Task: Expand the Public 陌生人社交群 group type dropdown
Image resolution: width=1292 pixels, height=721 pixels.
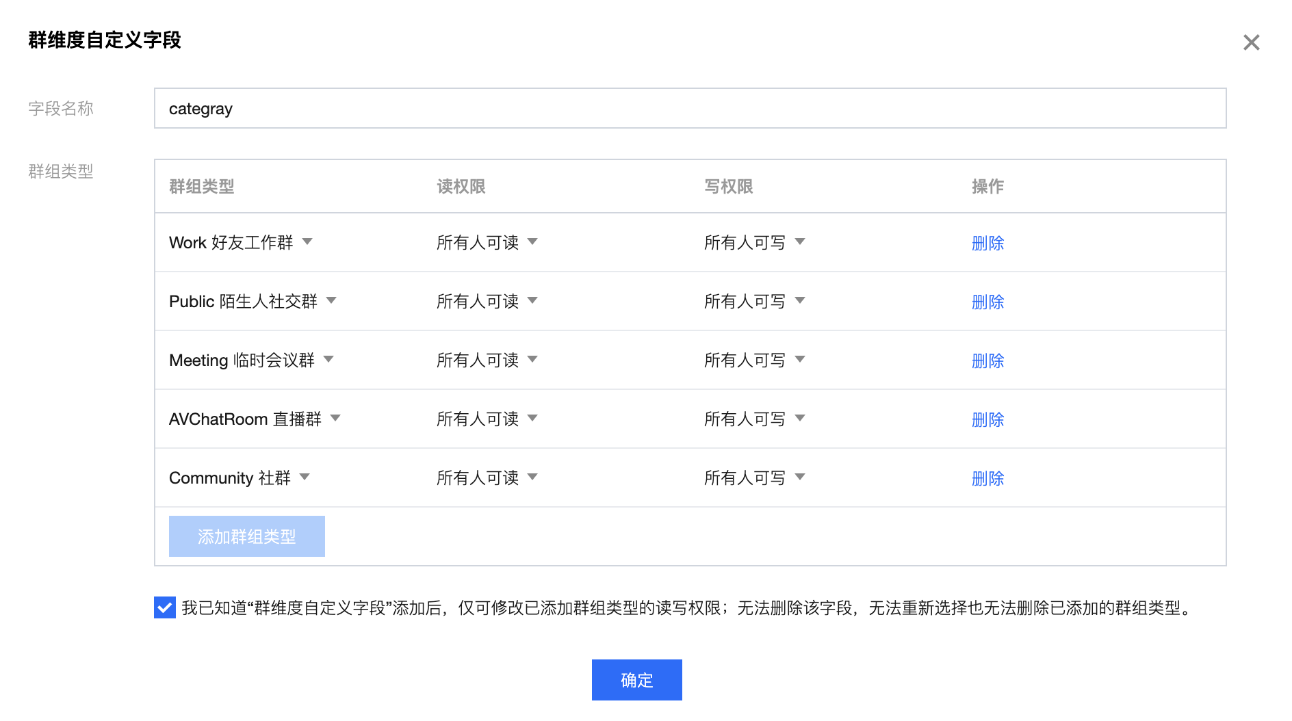Action: click(253, 301)
